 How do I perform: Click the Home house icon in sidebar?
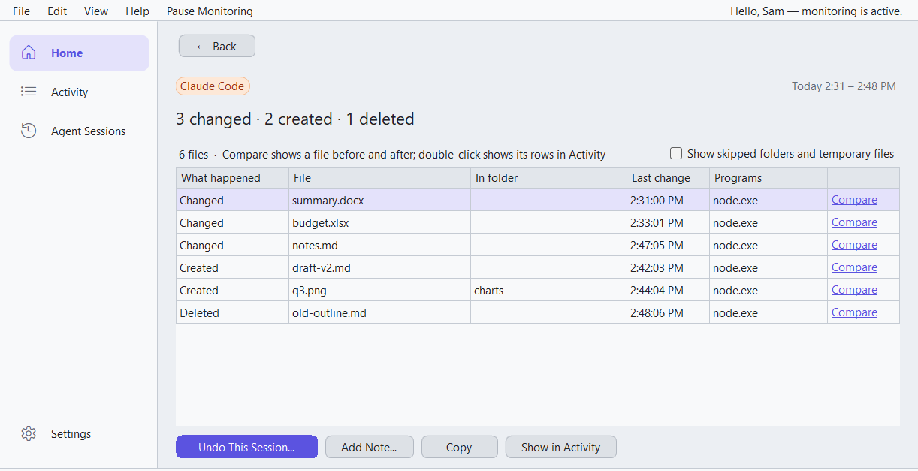(29, 53)
